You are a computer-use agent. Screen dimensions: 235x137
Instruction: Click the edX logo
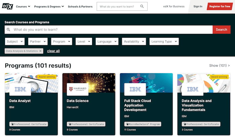[7, 6]
